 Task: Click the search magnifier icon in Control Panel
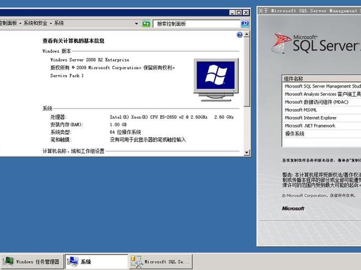(x=245, y=23)
